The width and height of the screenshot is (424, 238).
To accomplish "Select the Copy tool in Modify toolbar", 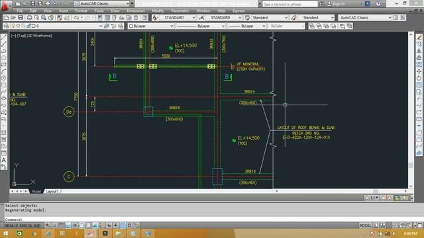I will [419, 44].
